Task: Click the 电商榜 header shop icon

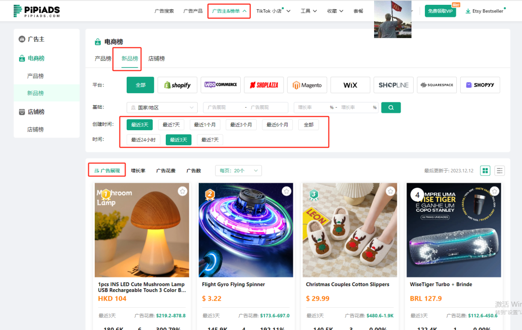Action: (98, 42)
